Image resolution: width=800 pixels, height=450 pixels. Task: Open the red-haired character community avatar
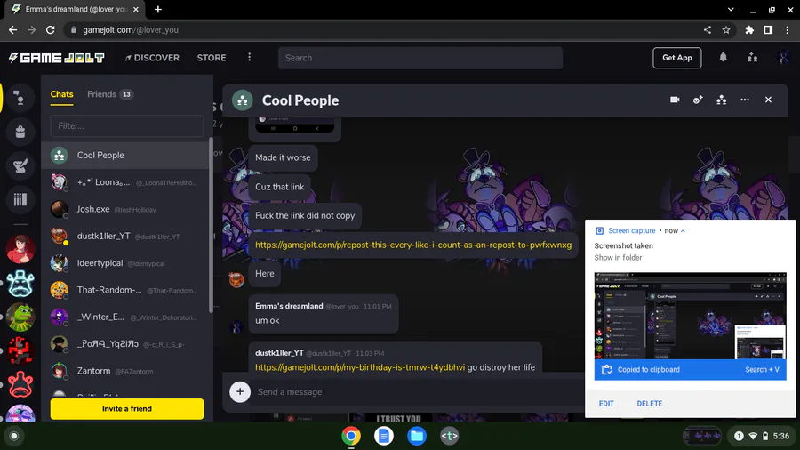pos(20,249)
